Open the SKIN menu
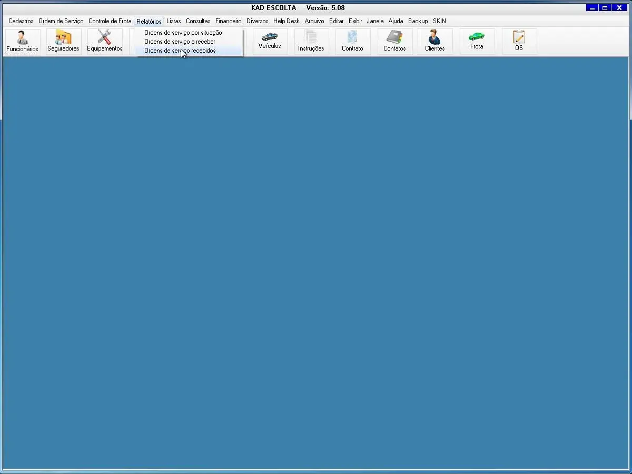Viewport: 632px width, 474px height. pos(439,21)
